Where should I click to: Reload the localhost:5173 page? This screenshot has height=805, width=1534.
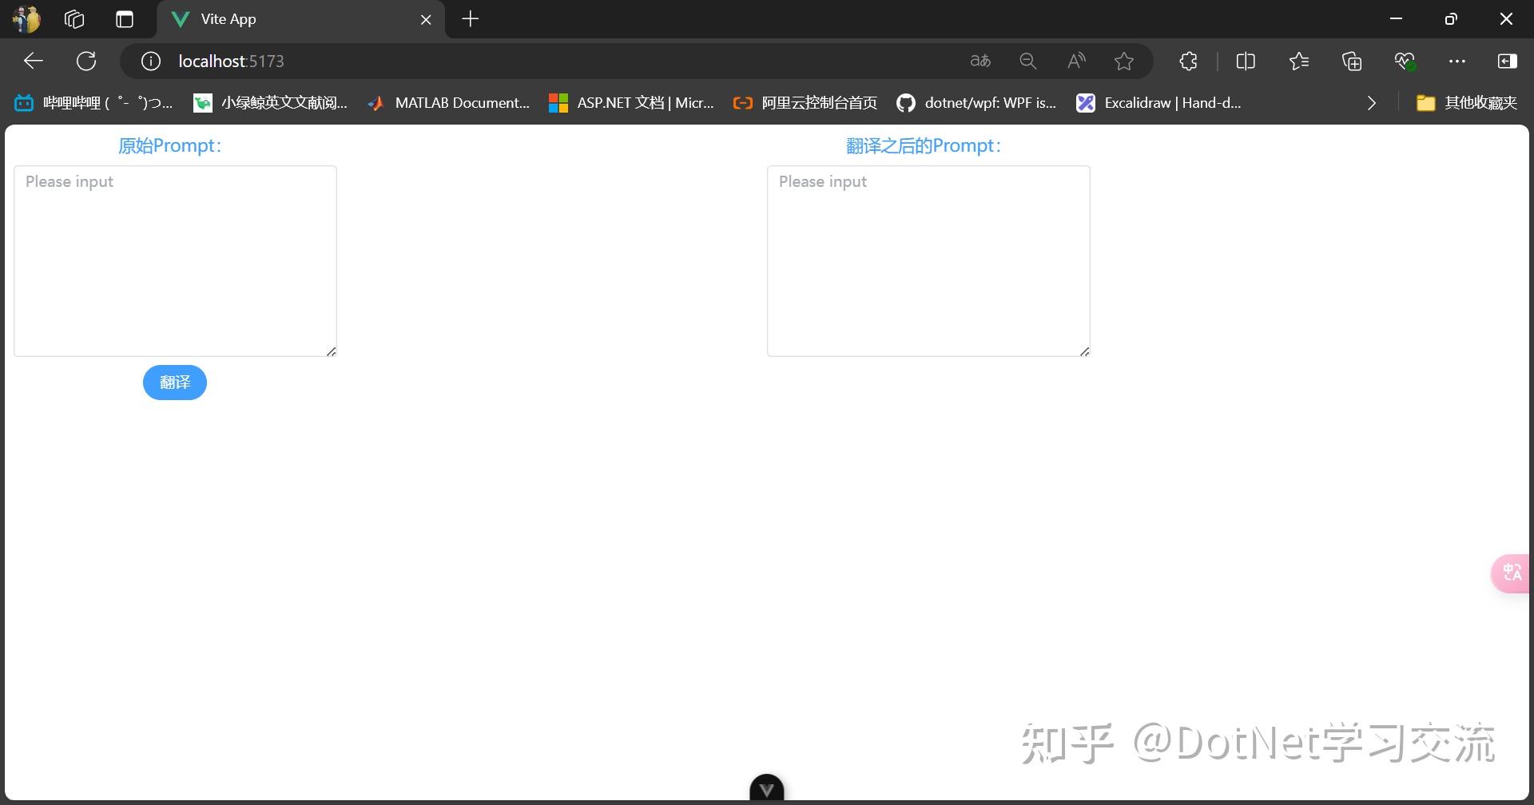[86, 61]
